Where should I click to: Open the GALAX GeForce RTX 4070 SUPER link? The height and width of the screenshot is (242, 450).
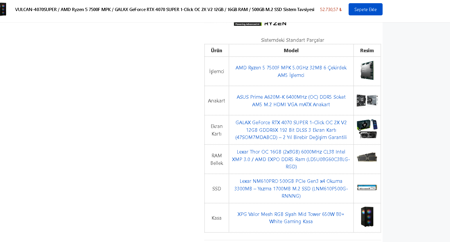[x=291, y=130]
